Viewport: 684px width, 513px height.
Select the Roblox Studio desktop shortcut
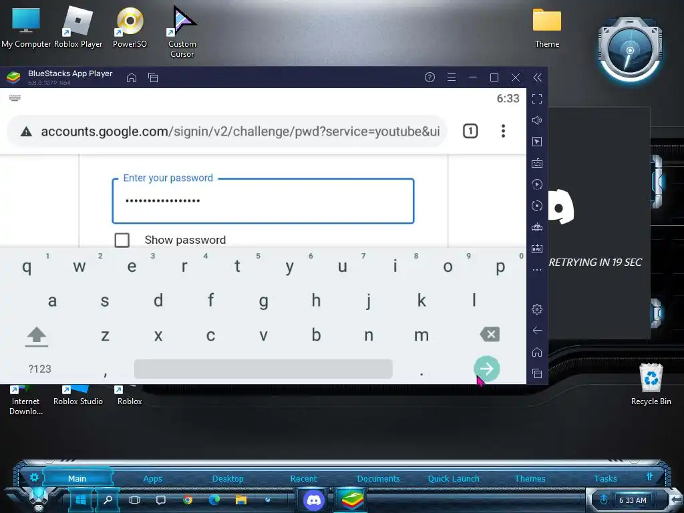pos(77,395)
